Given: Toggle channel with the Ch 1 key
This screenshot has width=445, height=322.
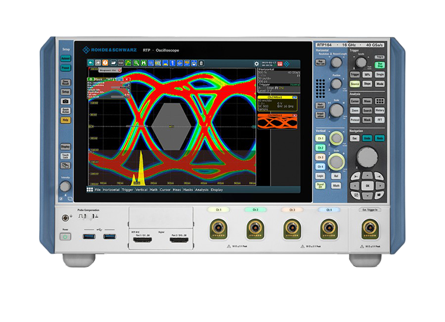Looking at the screenshot, I should coord(320,138).
